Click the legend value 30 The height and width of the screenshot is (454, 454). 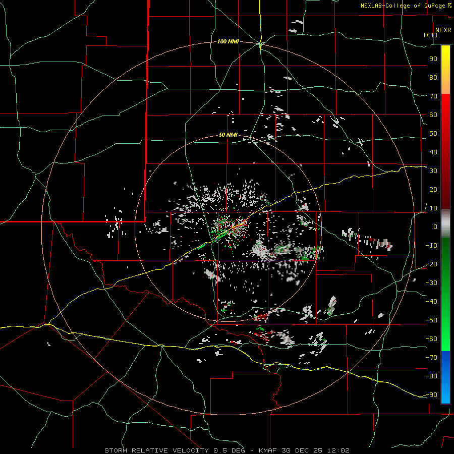[433, 171]
